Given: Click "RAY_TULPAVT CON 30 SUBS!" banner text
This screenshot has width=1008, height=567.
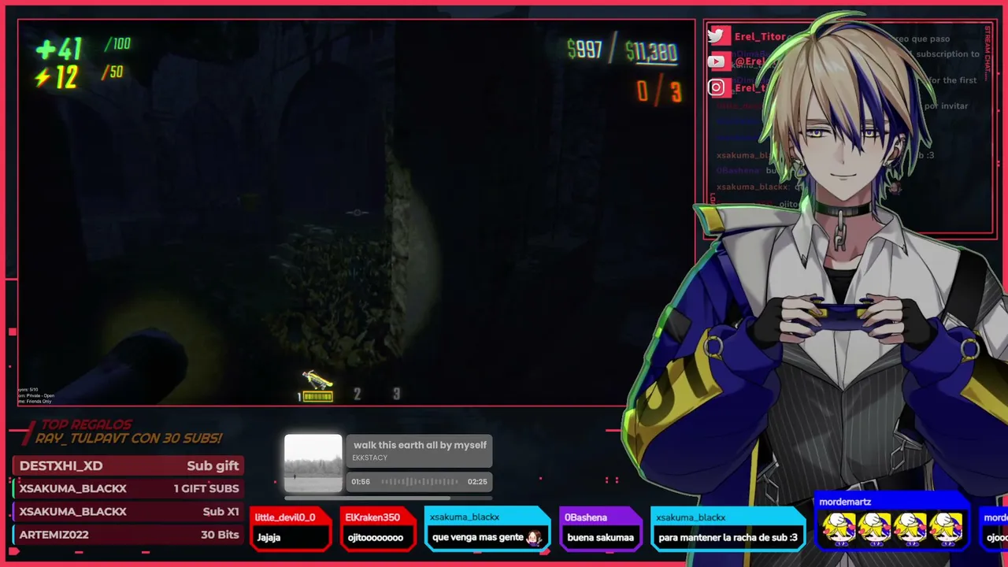Looking at the screenshot, I should (x=128, y=438).
